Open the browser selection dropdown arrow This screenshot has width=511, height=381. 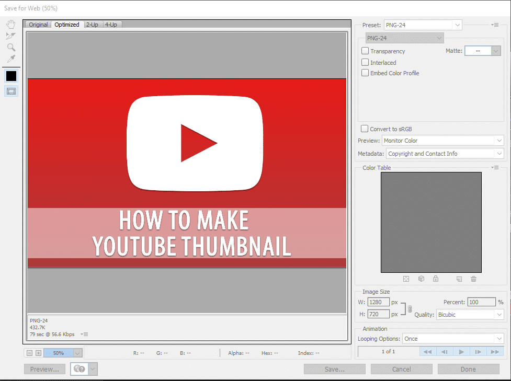[x=93, y=369]
